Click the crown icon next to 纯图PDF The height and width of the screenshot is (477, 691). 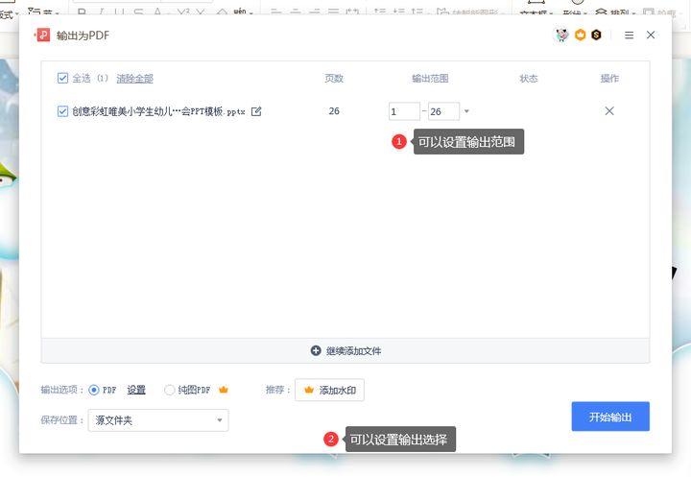224,390
